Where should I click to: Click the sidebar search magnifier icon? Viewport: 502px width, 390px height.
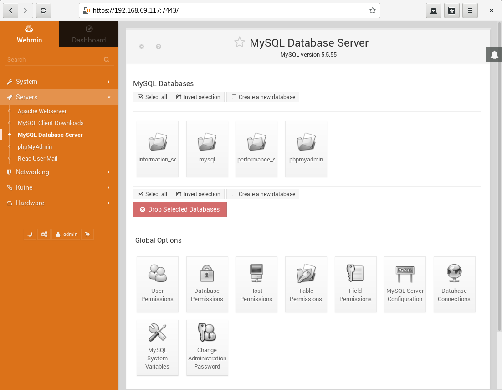[x=107, y=60]
